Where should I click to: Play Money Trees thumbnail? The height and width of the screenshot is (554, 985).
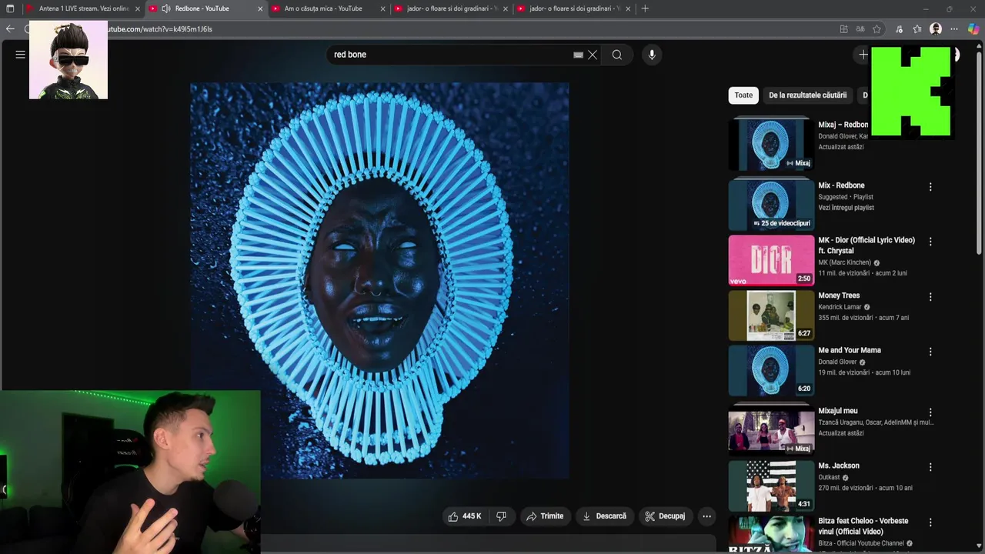(771, 315)
